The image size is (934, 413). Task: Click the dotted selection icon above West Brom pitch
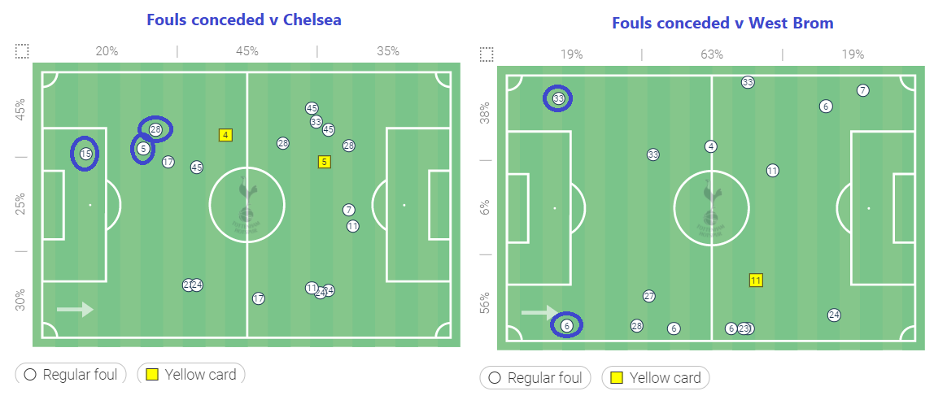487,54
